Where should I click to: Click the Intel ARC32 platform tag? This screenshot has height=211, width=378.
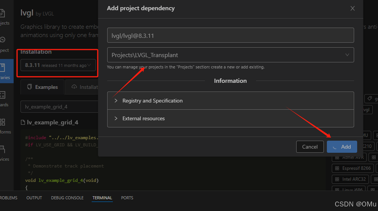[x=350, y=179]
